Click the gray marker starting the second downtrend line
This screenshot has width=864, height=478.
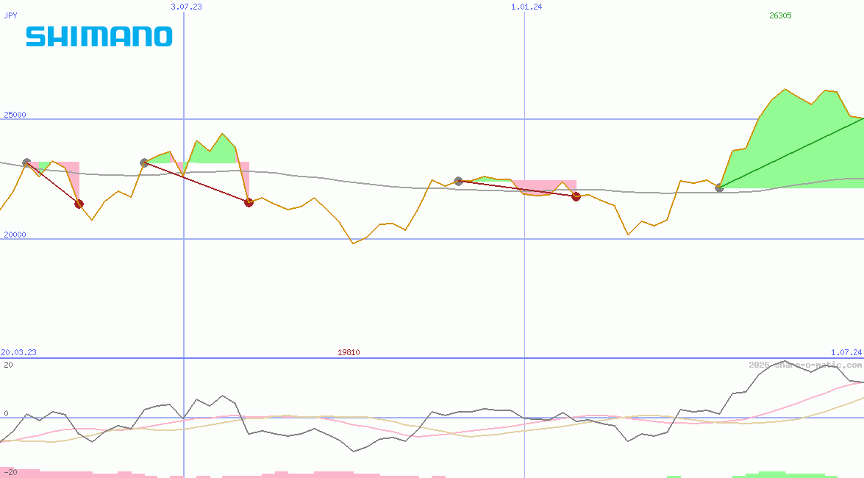143,161
